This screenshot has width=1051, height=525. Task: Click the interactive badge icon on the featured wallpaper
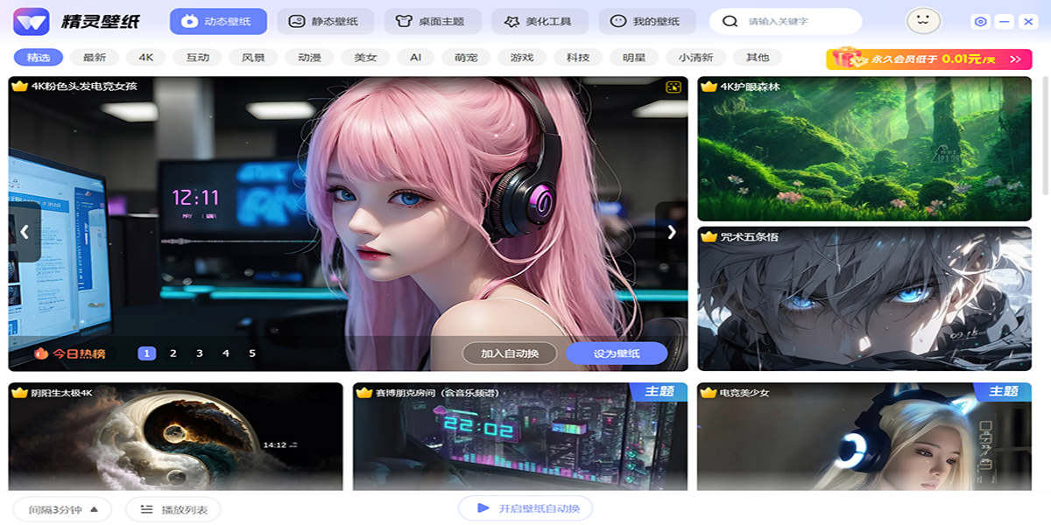pyautogui.click(x=673, y=87)
